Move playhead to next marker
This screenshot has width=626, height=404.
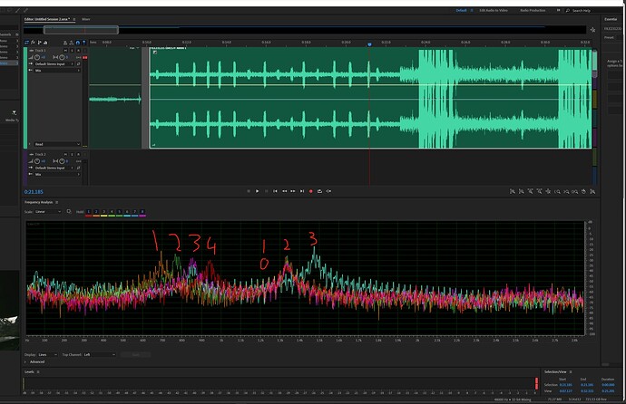[x=302, y=191]
